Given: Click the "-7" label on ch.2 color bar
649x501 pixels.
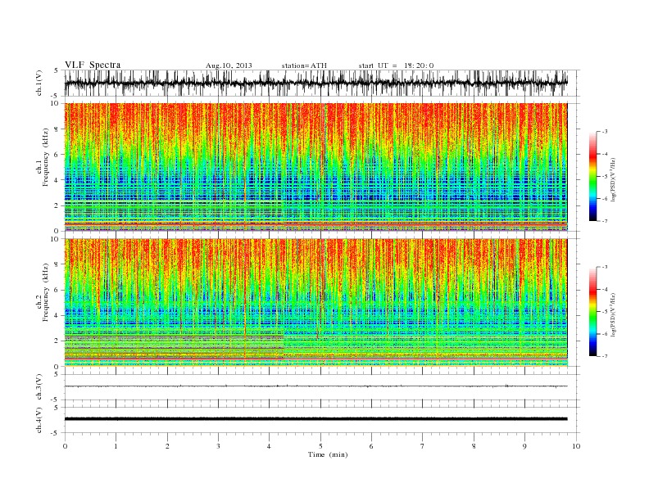Looking at the screenshot, I should tap(605, 356).
